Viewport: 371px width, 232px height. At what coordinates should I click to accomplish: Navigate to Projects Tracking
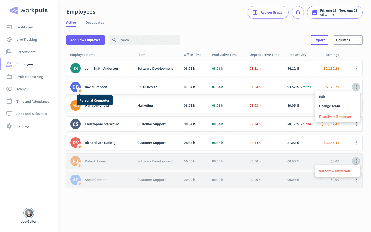29,77
